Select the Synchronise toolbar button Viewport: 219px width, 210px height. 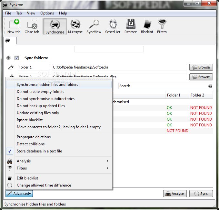click(x=55, y=26)
